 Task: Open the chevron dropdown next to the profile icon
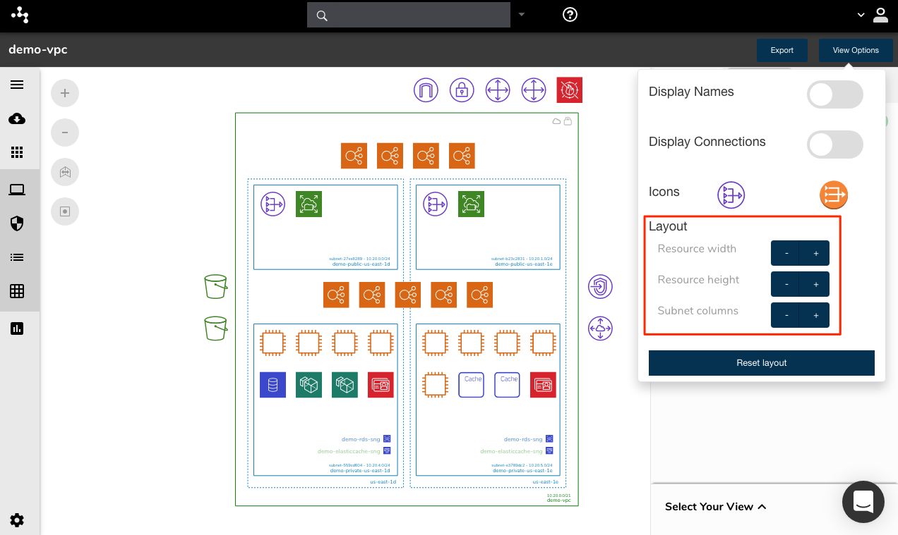[x=860, y=15]
